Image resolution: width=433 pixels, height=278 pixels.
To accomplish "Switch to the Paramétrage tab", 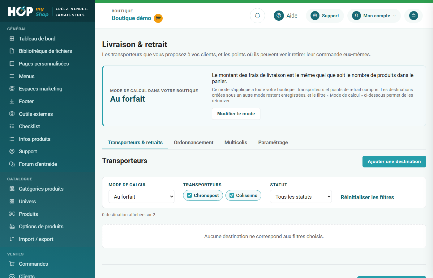I will (x=273, y=142).
